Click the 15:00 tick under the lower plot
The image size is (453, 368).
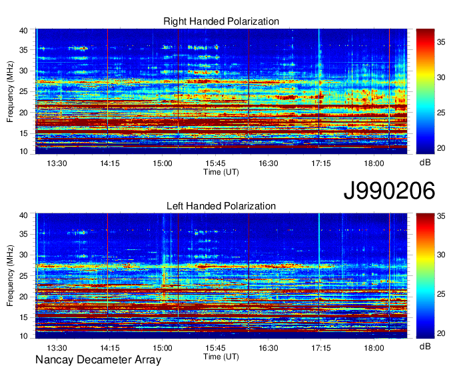tap(163, 348)
